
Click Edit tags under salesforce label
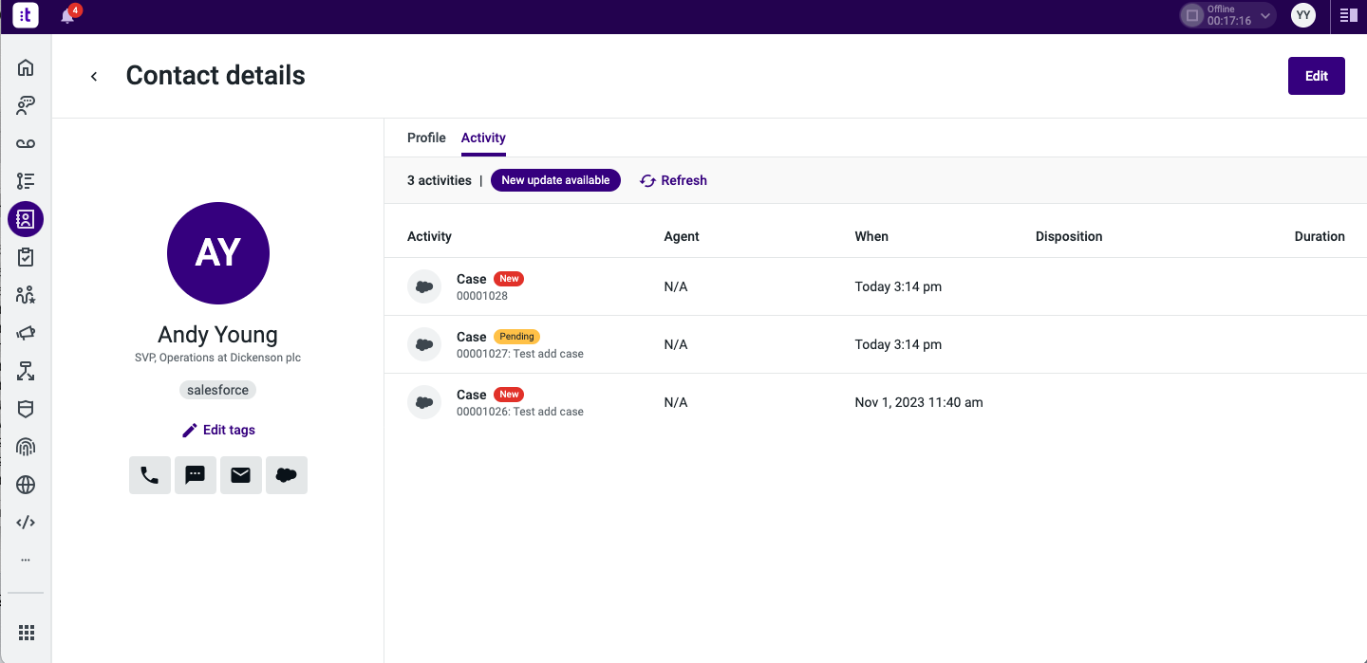(217, 430)
